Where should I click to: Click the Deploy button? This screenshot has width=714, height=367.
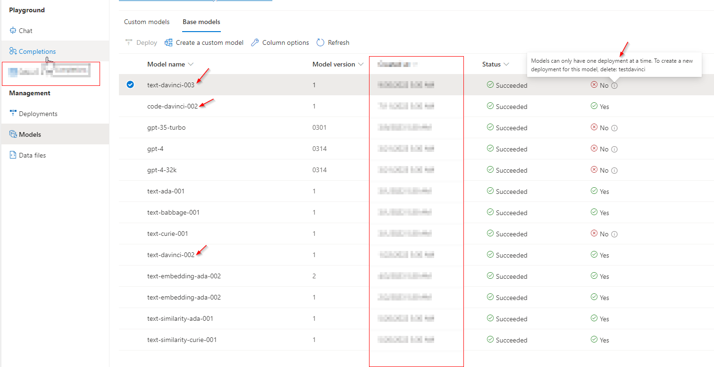pos(140,42)
